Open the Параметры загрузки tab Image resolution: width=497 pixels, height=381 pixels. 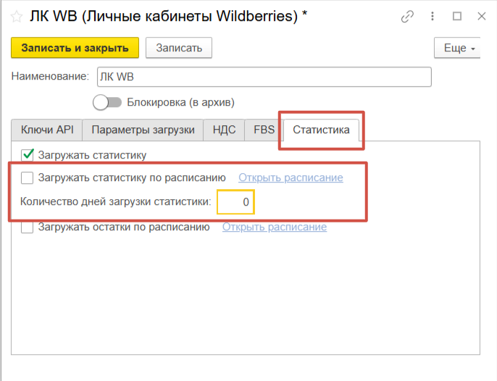pyautogui.click(x=143, y=130)
